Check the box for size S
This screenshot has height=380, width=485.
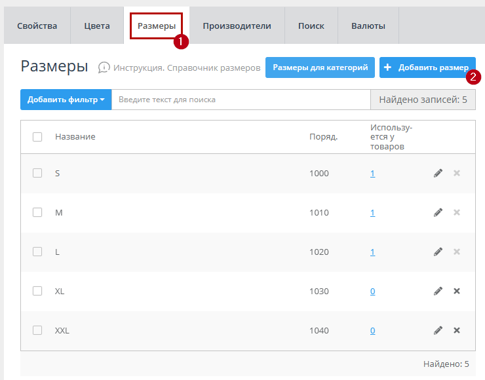pyautogui.click(x=37, y=173)
